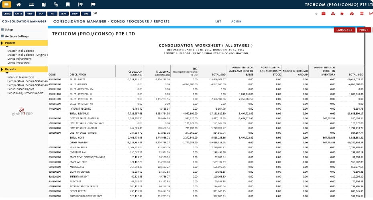
Task: Select account code 610140200
Action: 55,167
